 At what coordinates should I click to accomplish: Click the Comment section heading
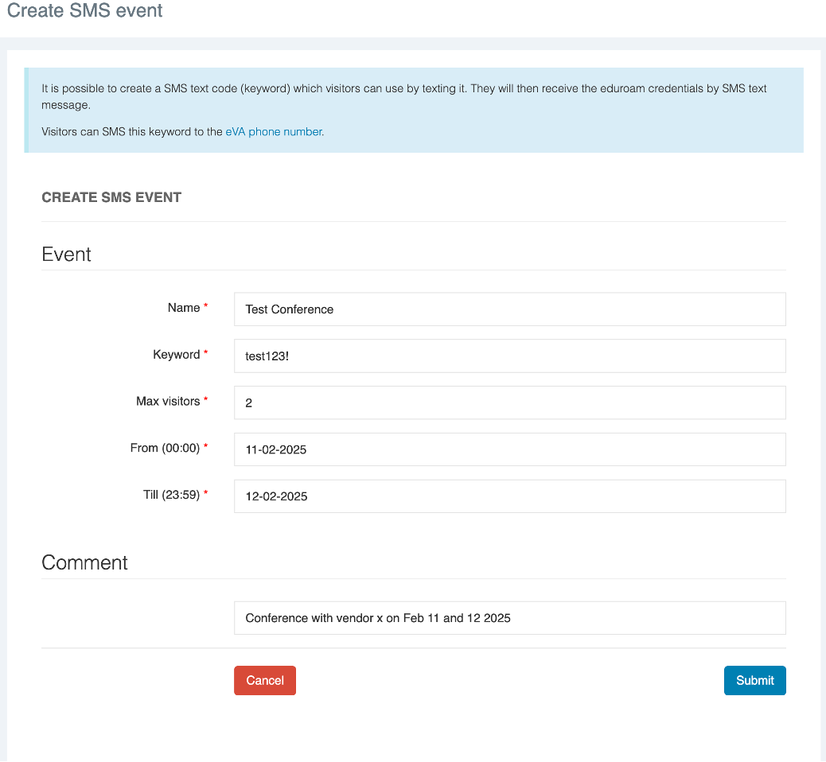tap(84, 562)
